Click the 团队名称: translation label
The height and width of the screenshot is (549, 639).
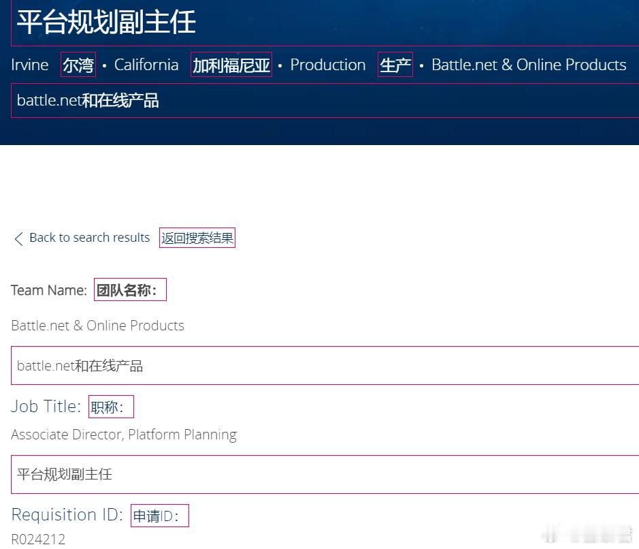coord(131,289)
